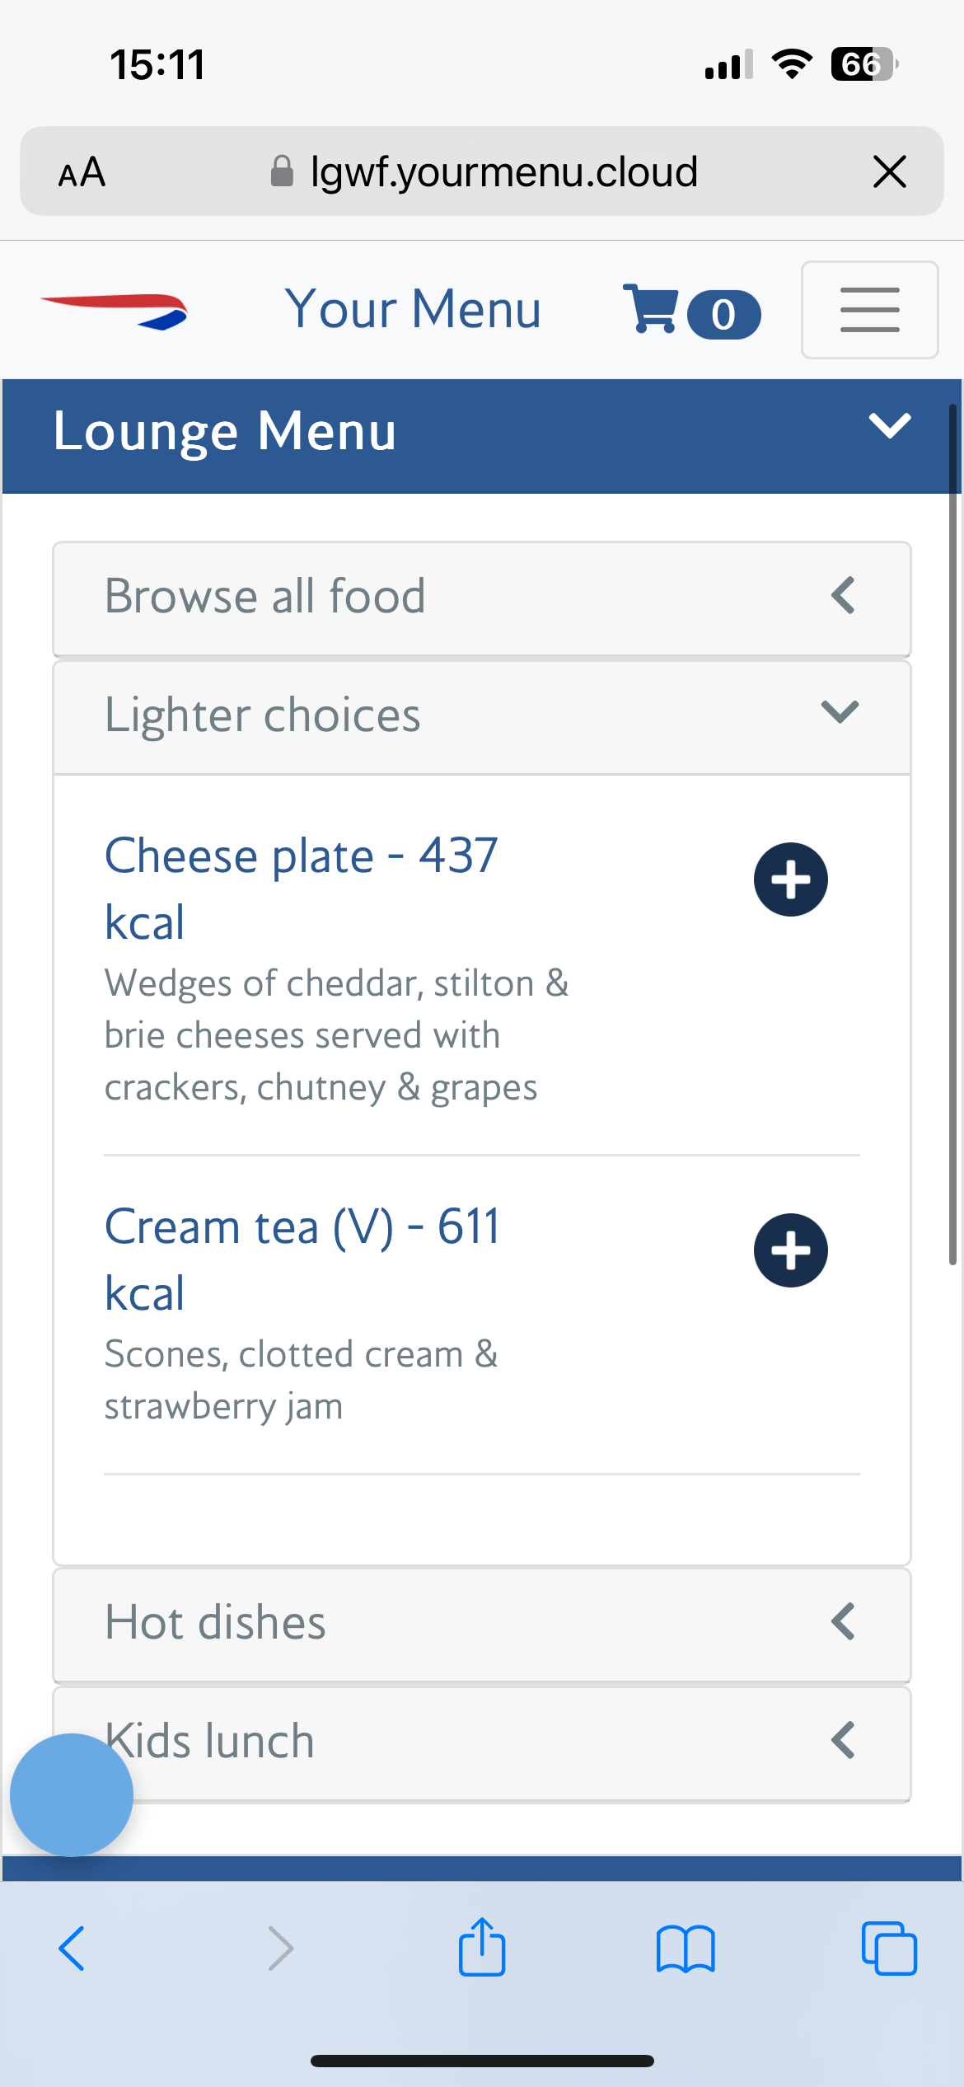Expand the Hot dishes section
Viewport: 964px width, 2087px height.
click(481, 1622)
